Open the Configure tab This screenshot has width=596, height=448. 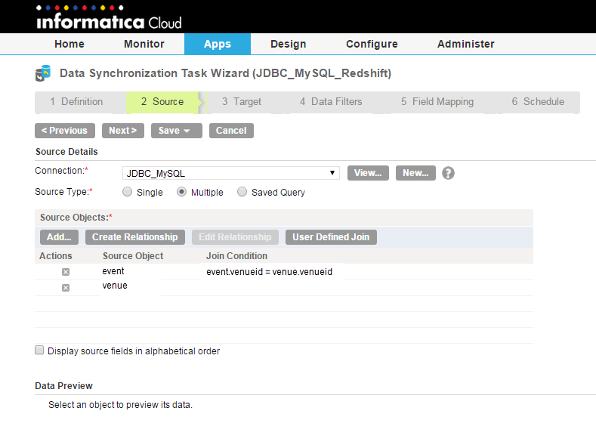pyautogui.click(x=372, y=44)
